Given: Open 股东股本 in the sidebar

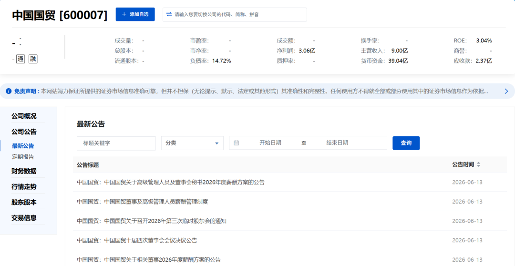Looking at the screenshot, I should 24,202.
